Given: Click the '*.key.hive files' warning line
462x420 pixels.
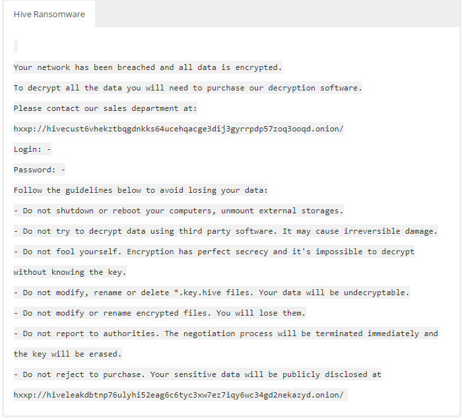Looking at the screenshot, I should coord(211,293).
